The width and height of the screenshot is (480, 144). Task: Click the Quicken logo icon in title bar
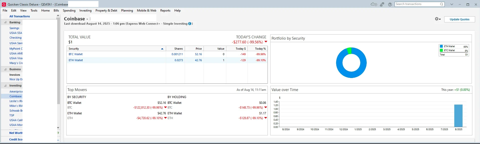4,4
